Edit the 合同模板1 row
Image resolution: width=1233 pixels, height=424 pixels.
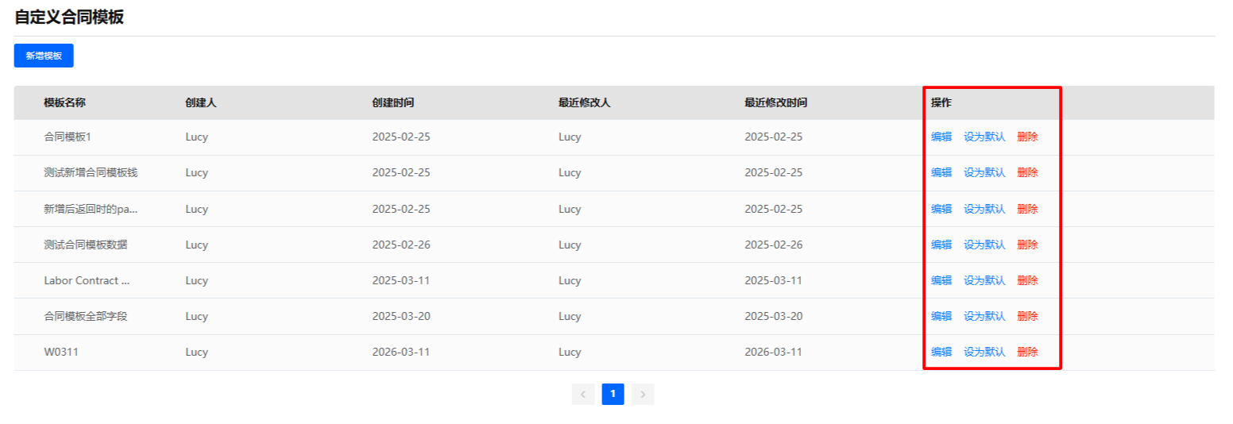tap(941, 137)
